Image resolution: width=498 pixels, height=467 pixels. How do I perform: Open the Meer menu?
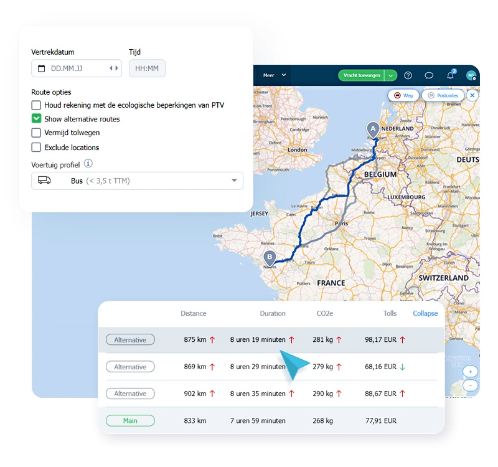click(275, 75)
